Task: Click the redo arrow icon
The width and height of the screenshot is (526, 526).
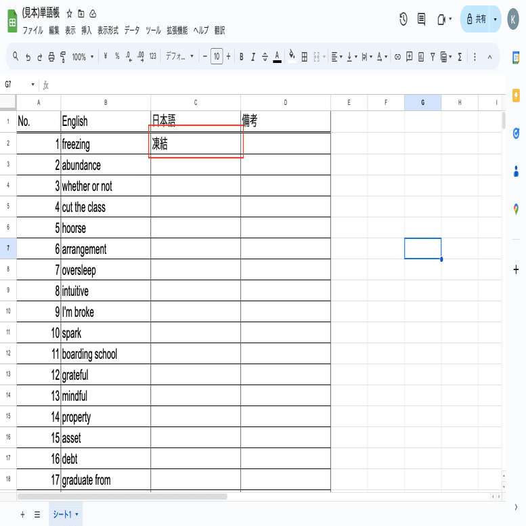Action: pos(39,57)
